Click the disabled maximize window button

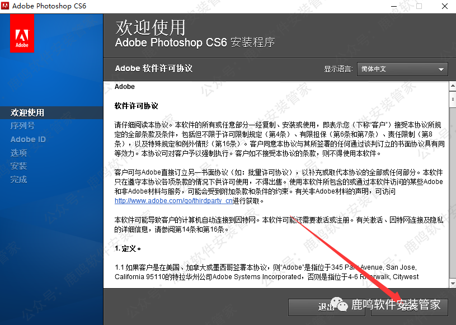(419, 6)
